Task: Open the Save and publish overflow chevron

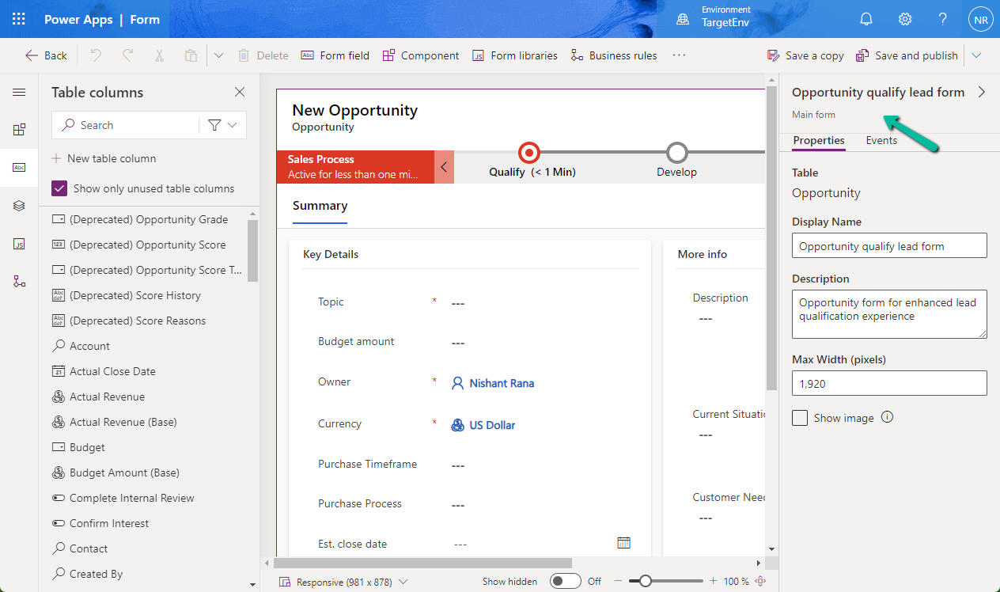Action: 977,55
